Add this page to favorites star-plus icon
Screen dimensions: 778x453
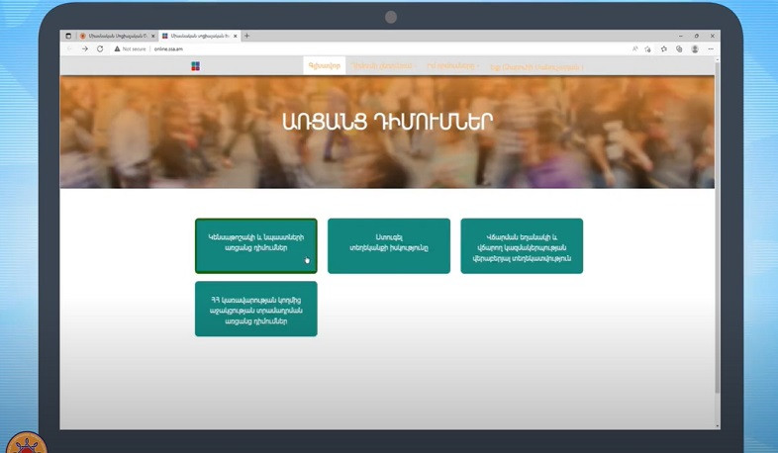648,49
